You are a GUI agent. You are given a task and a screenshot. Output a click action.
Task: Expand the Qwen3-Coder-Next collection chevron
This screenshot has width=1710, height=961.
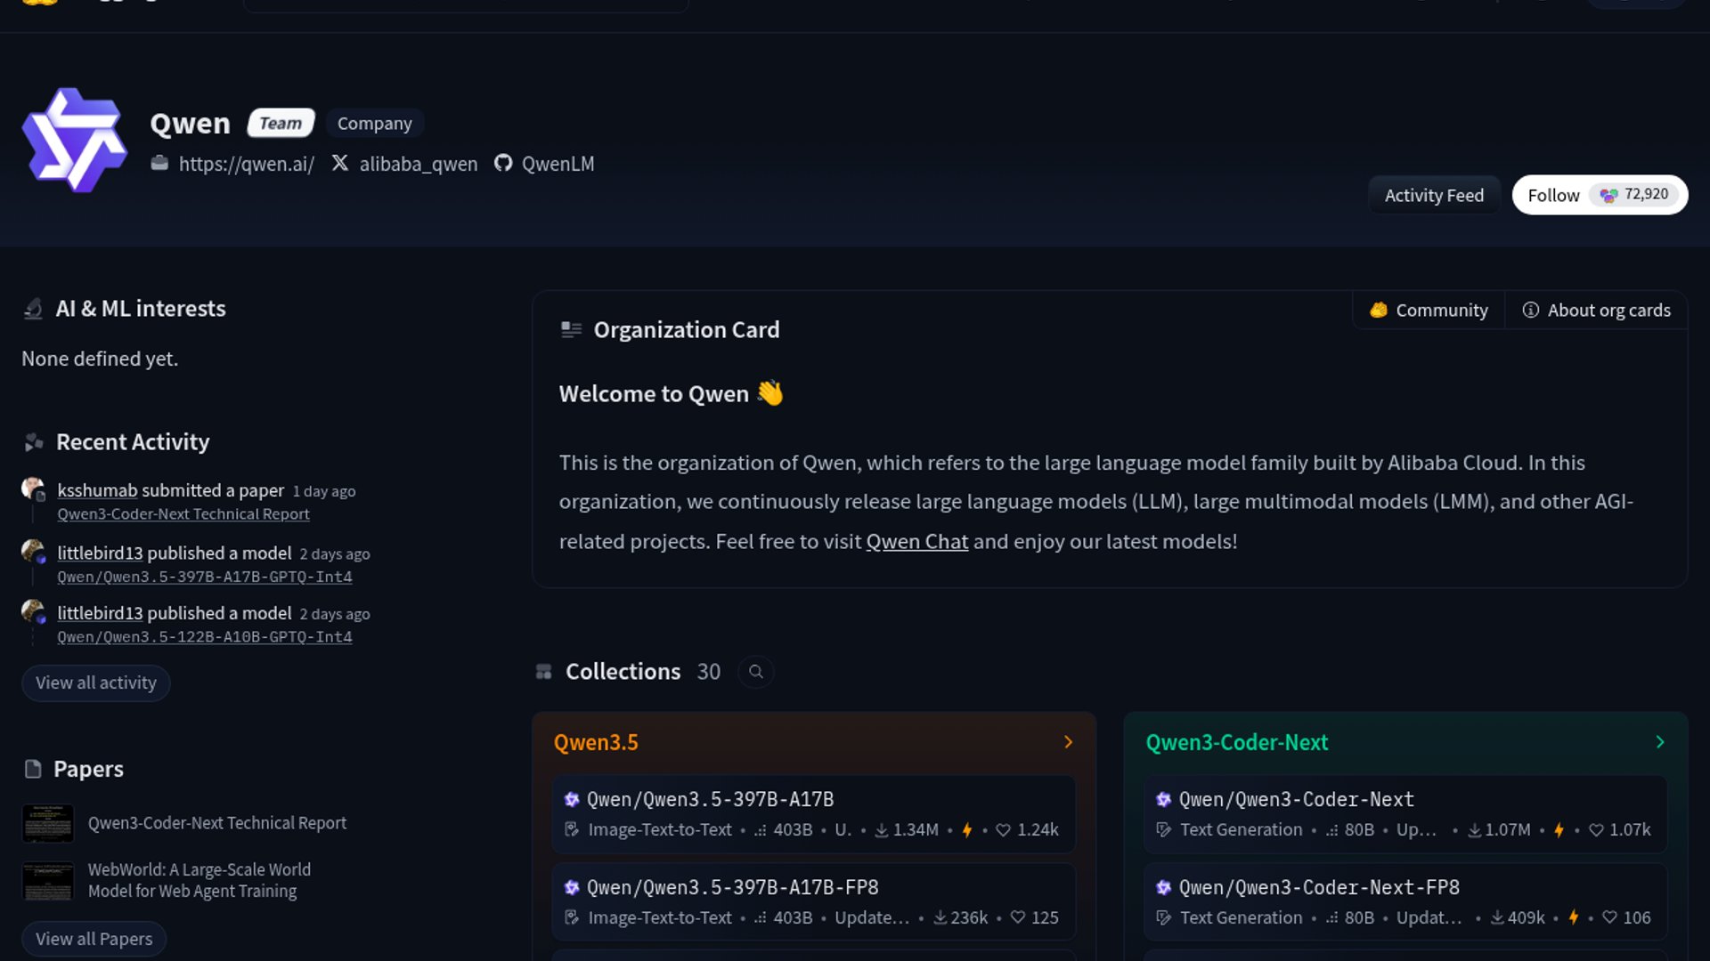click(x=1659, y=742)
